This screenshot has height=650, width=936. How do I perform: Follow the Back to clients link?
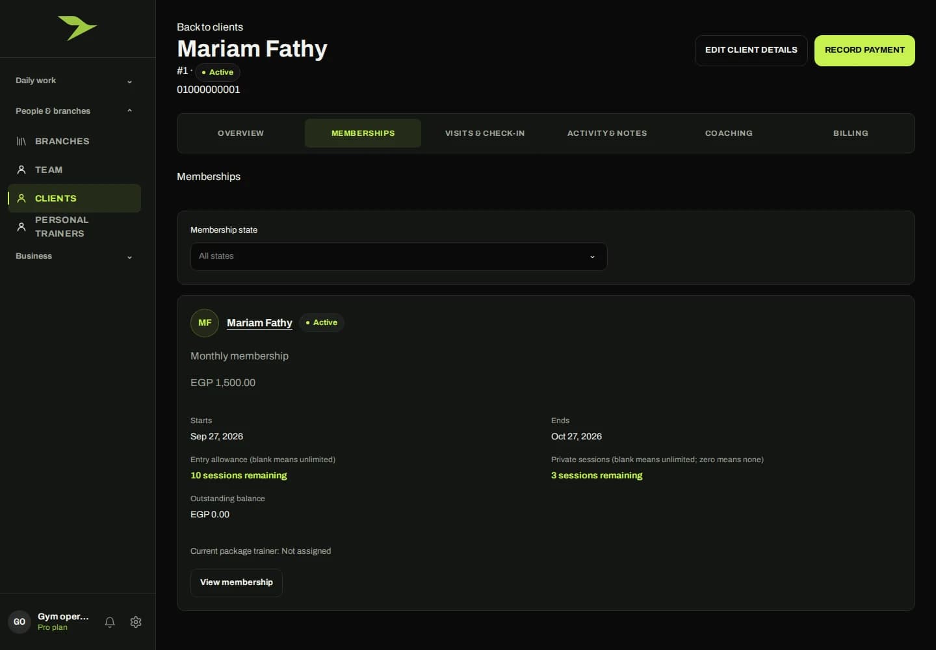210,27
